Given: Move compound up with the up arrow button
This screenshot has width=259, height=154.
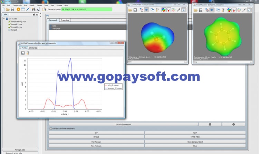Looking at the screenshot, I should click(233, 124).
